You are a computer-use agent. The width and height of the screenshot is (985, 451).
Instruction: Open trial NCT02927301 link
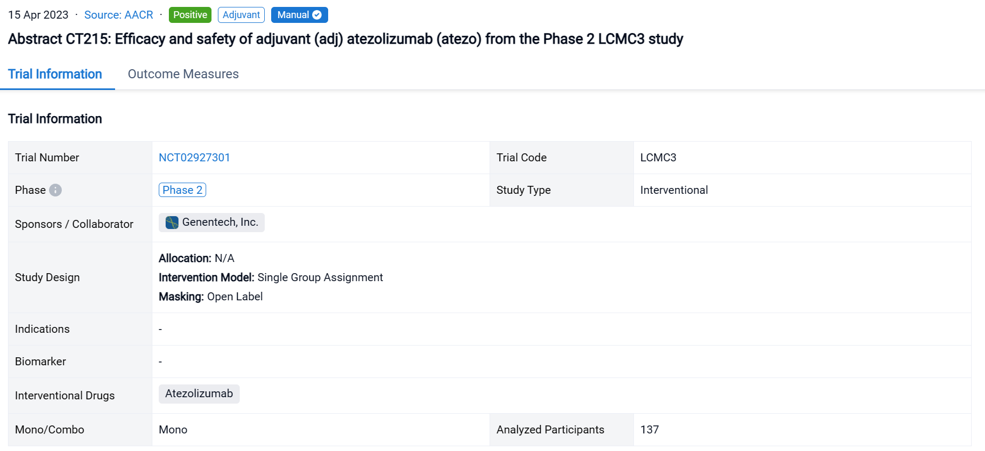tap(194, 158)
